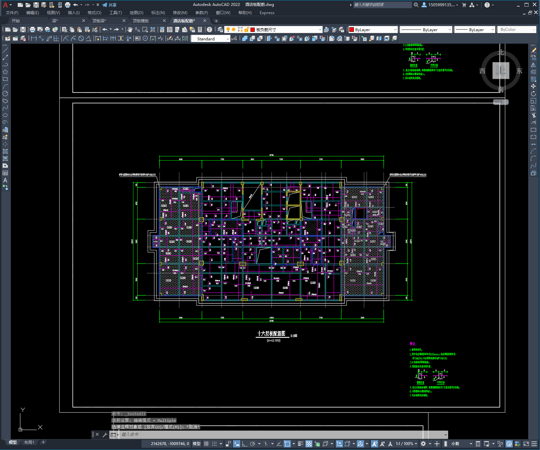The width and height of the screenshot is (540, 450).
Task: Activate the Pan hand tool
Action: coord(130,30)
